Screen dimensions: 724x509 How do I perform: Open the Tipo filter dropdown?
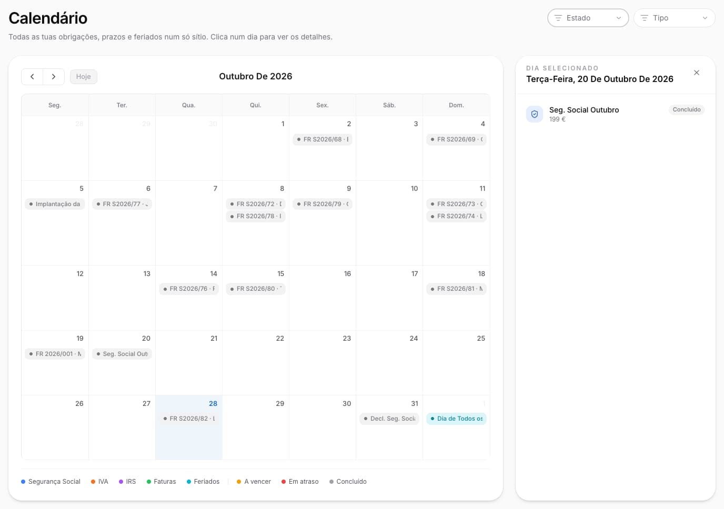(675, 18)
